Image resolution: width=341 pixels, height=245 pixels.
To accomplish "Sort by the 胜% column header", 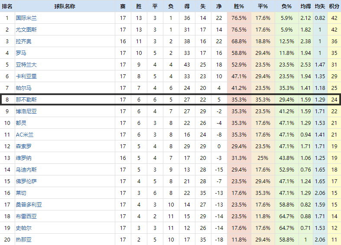I will (x=239, y=6).
